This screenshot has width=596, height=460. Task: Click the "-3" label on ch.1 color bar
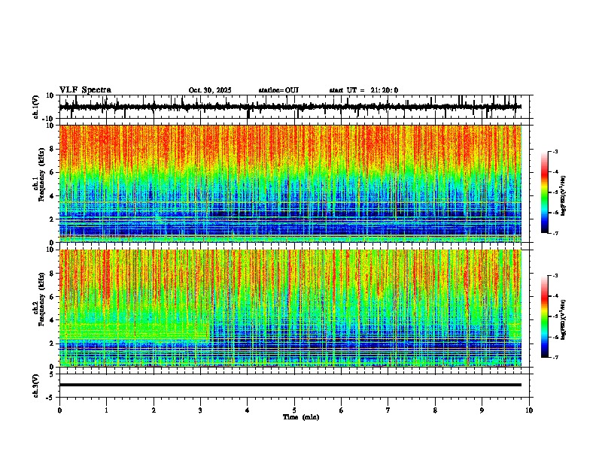pos(555,152)
